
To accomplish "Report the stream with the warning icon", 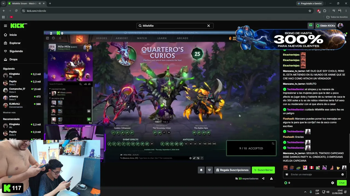I will tap(271, 179).
